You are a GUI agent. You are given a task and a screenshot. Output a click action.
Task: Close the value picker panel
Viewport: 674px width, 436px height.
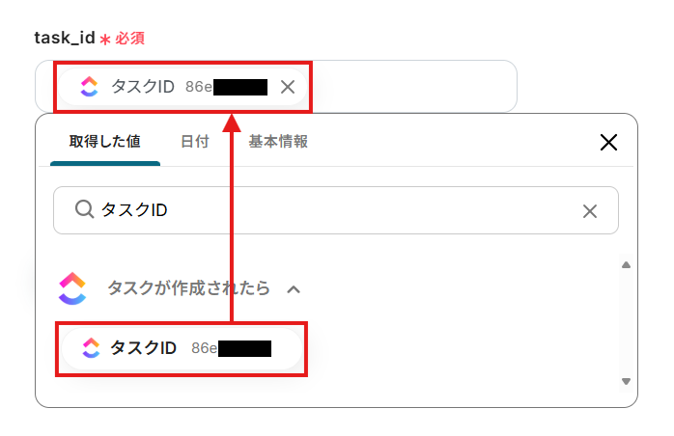tap(608, 143)
